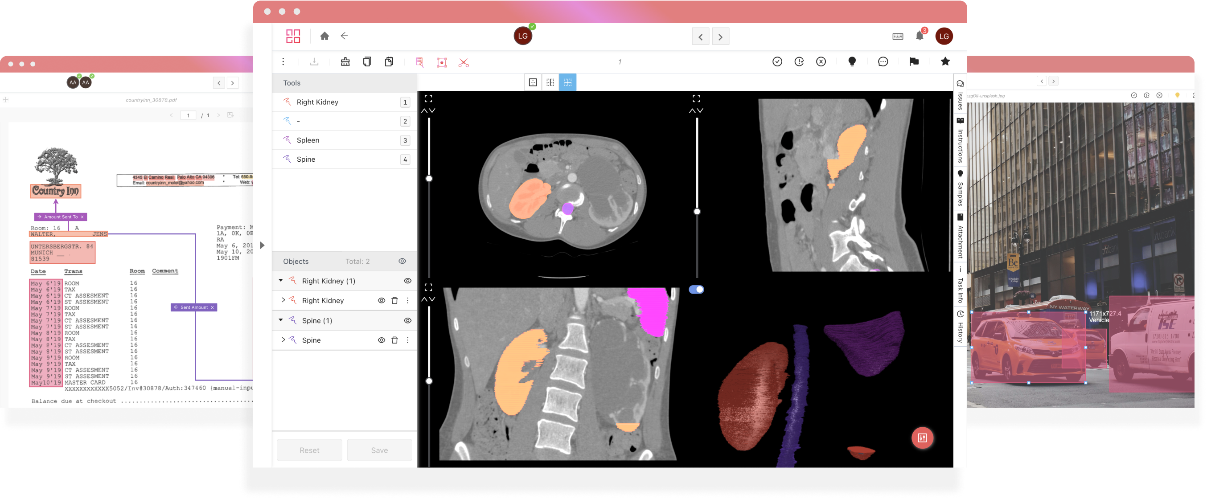Collapse the Right Kidney (1) group
This screenshot has width=1207, height=499.
[281, 280]
